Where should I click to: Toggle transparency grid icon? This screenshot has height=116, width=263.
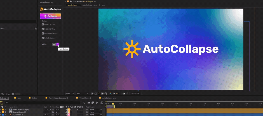pos(96,94)
